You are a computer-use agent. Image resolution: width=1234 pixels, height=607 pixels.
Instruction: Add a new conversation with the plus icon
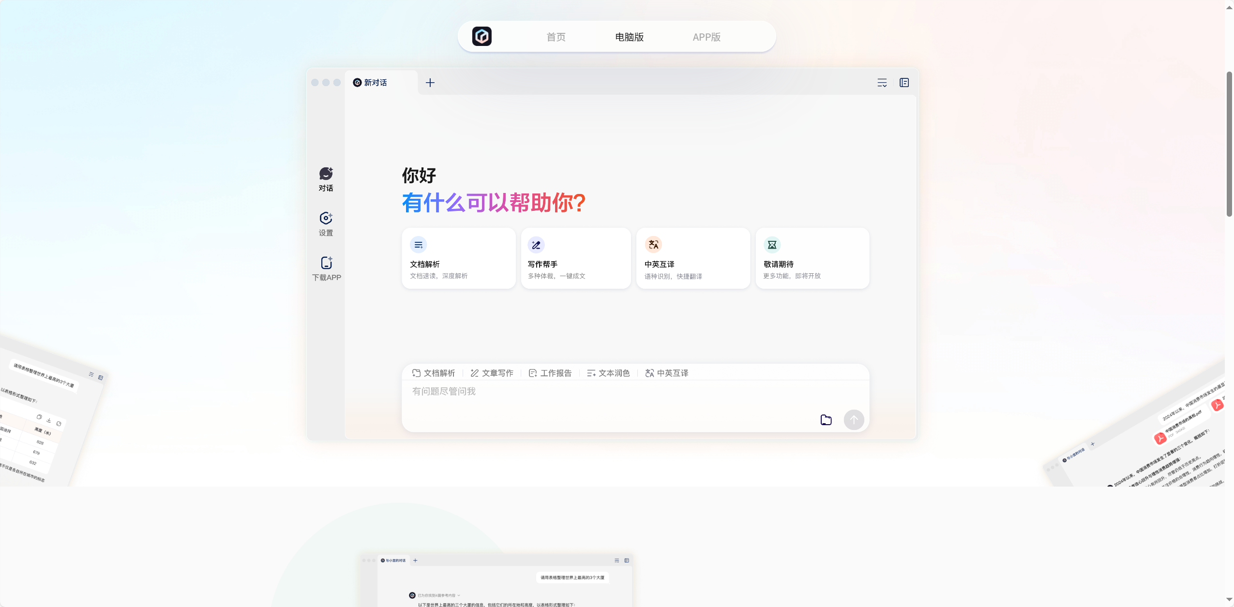click(x=430, y=83)
